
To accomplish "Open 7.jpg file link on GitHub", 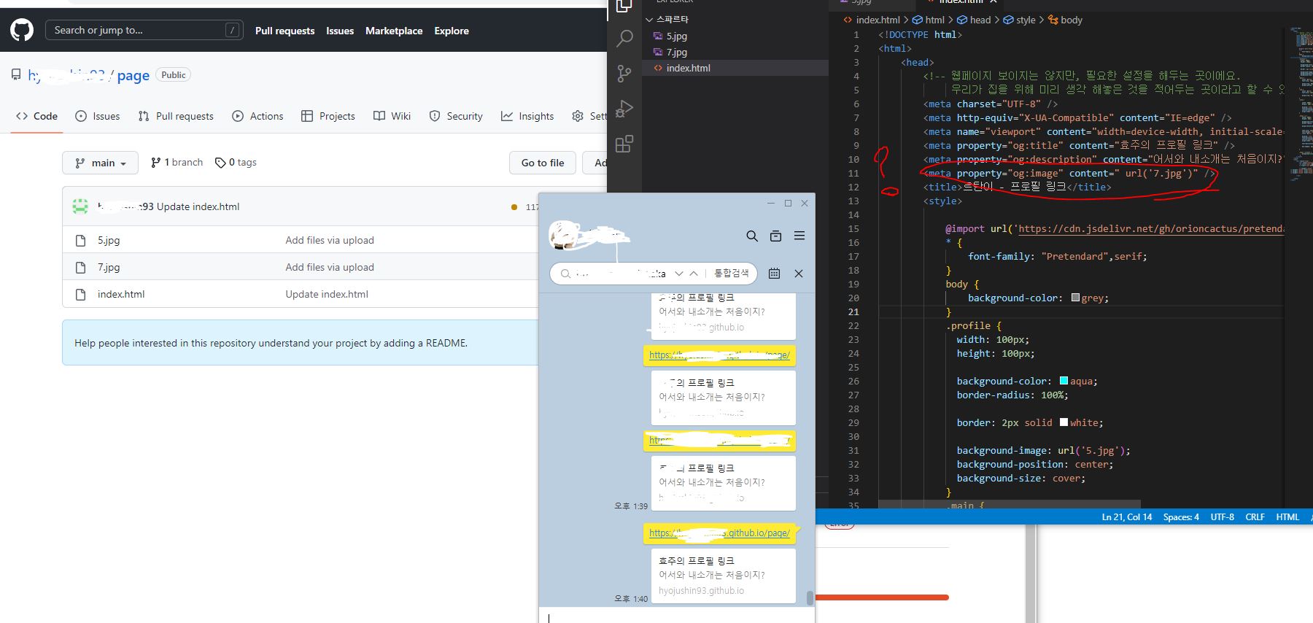I will pyautogui.click(x=109, y=267).
